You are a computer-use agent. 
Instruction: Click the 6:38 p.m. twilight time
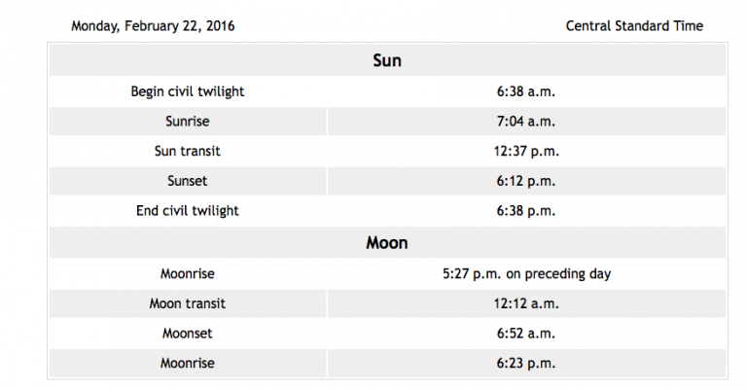526,211
